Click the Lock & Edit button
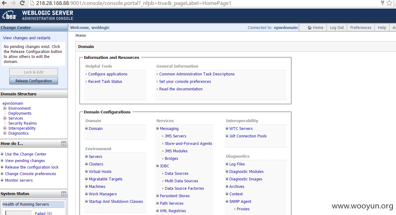The height and width of the screenshot is (215, 396). coord(34,72)
